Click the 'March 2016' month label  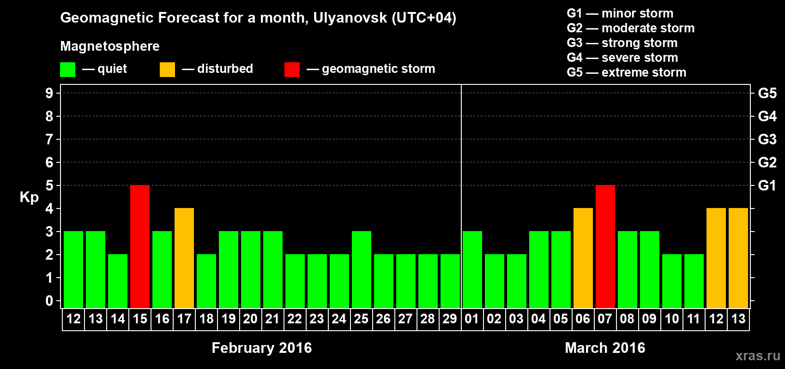(x=605, y=348)
